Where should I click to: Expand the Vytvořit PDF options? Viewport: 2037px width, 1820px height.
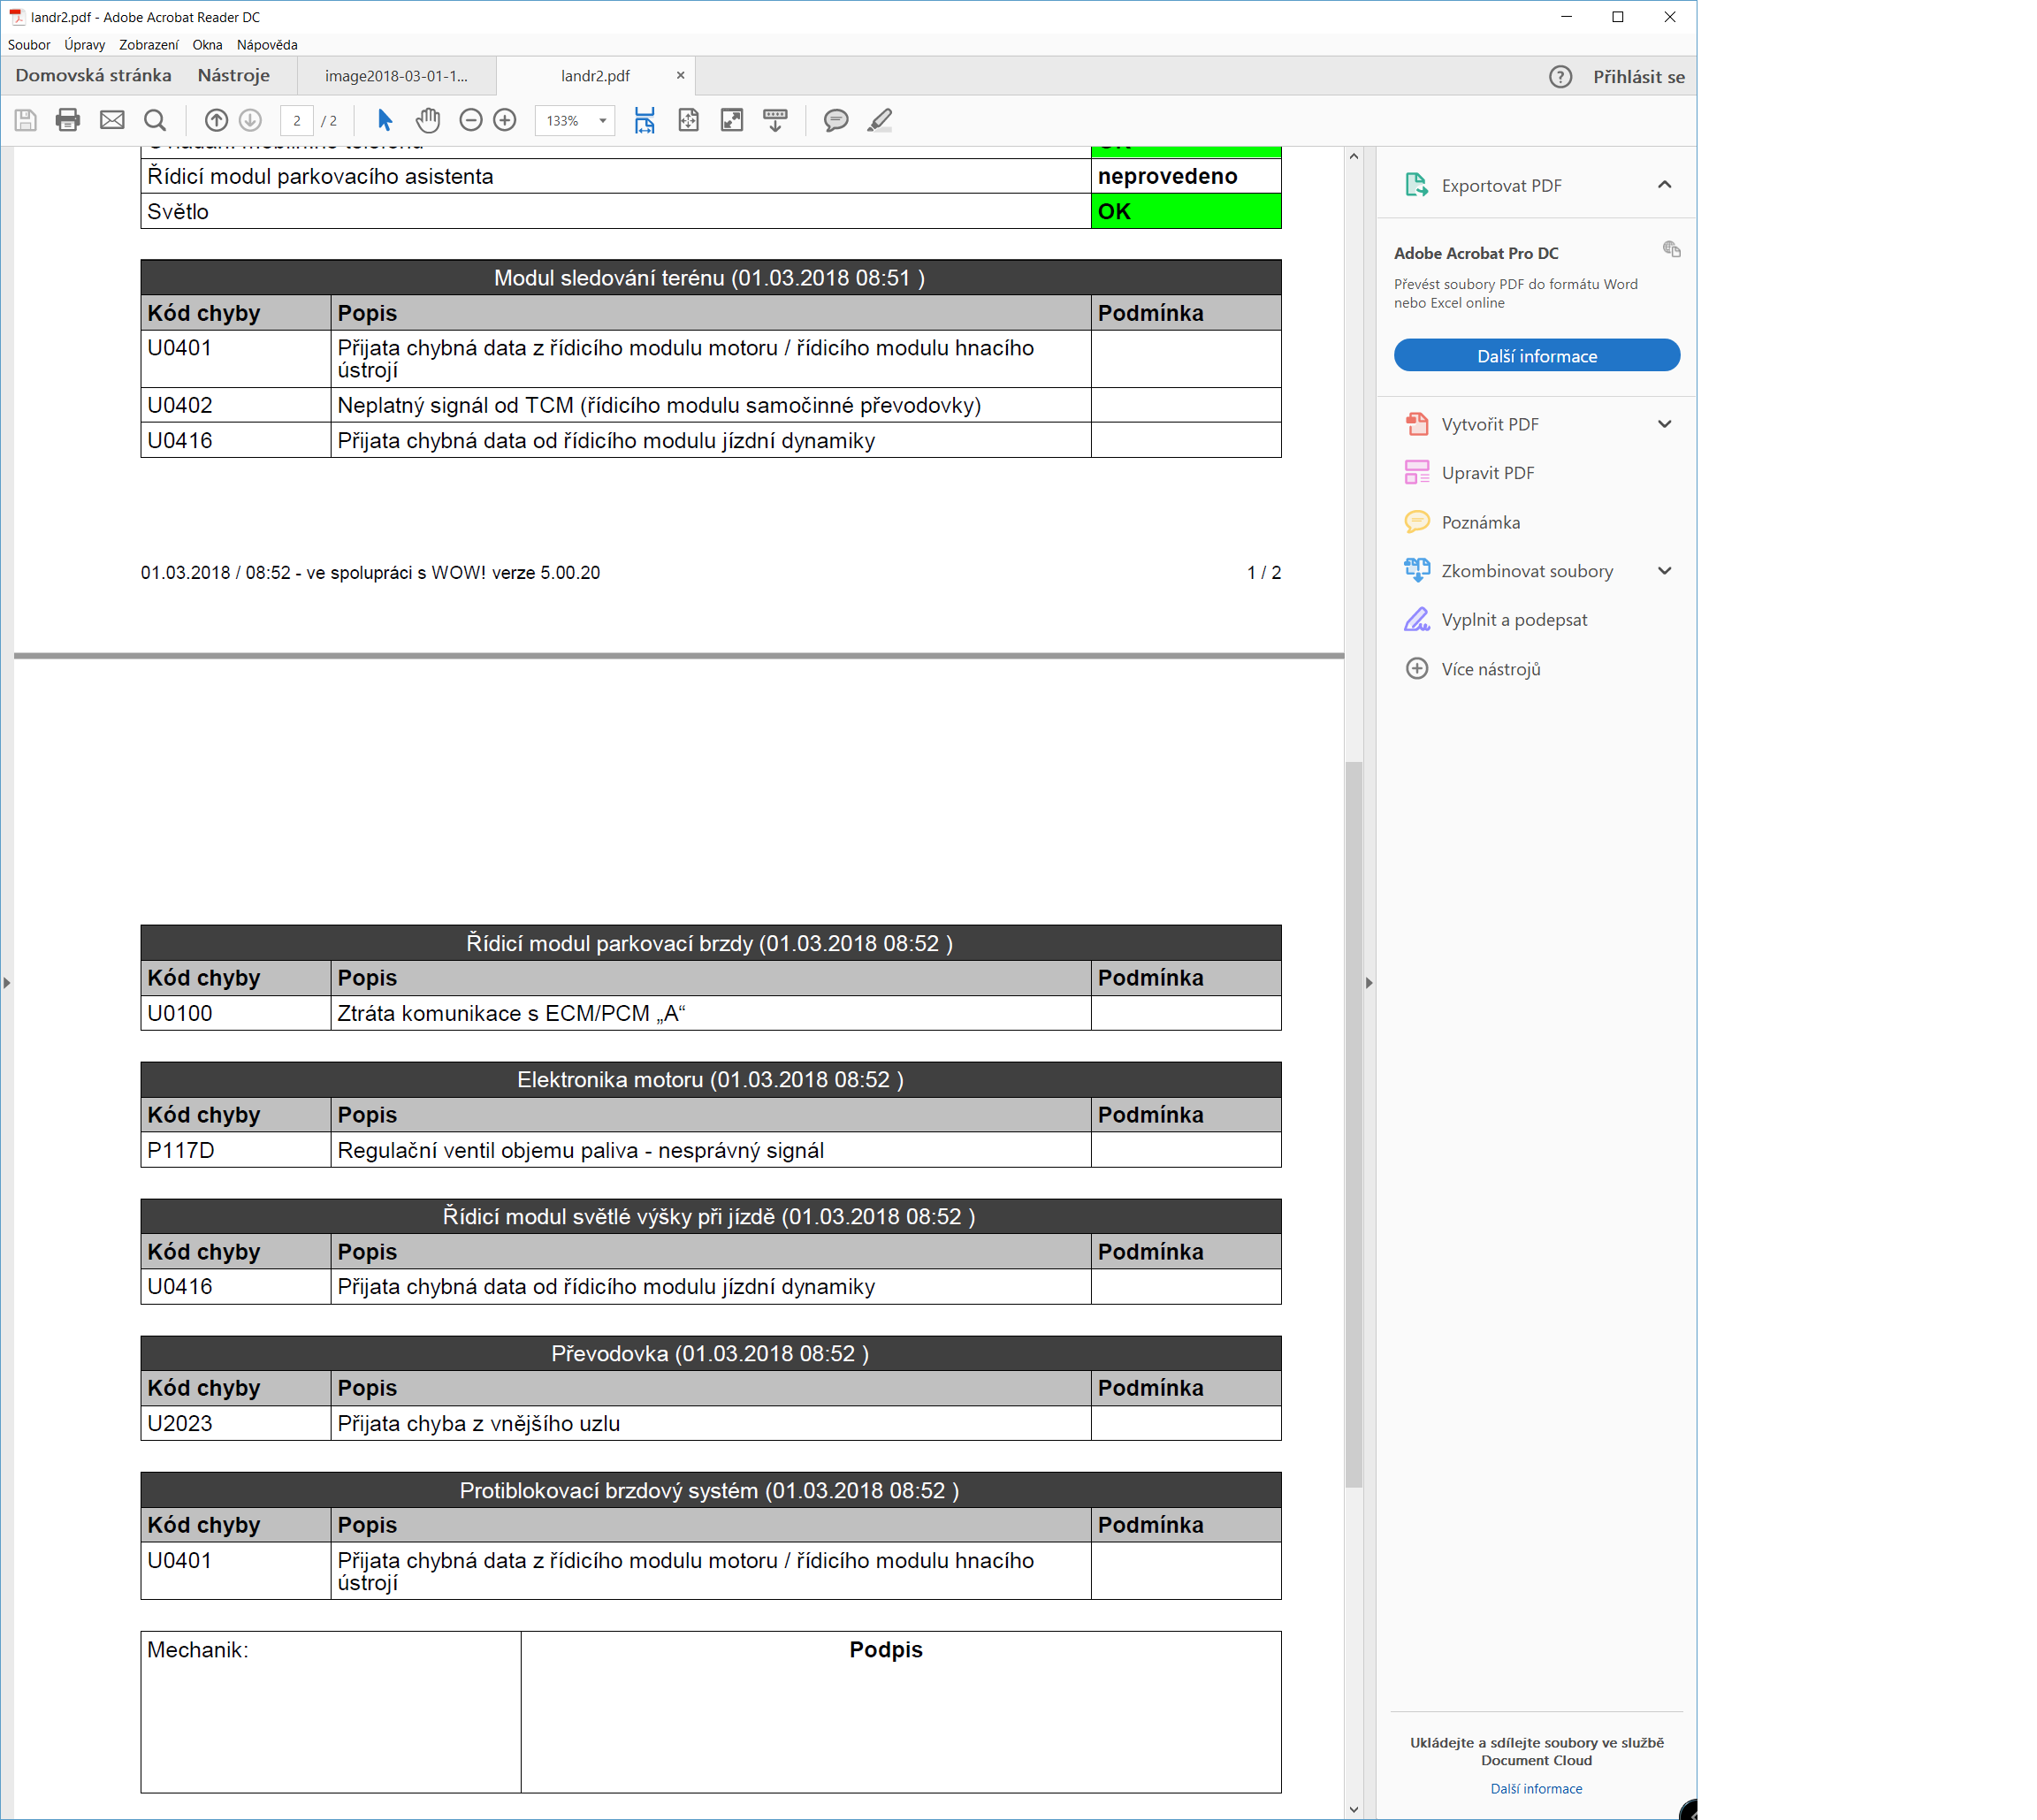(1664, 424)
